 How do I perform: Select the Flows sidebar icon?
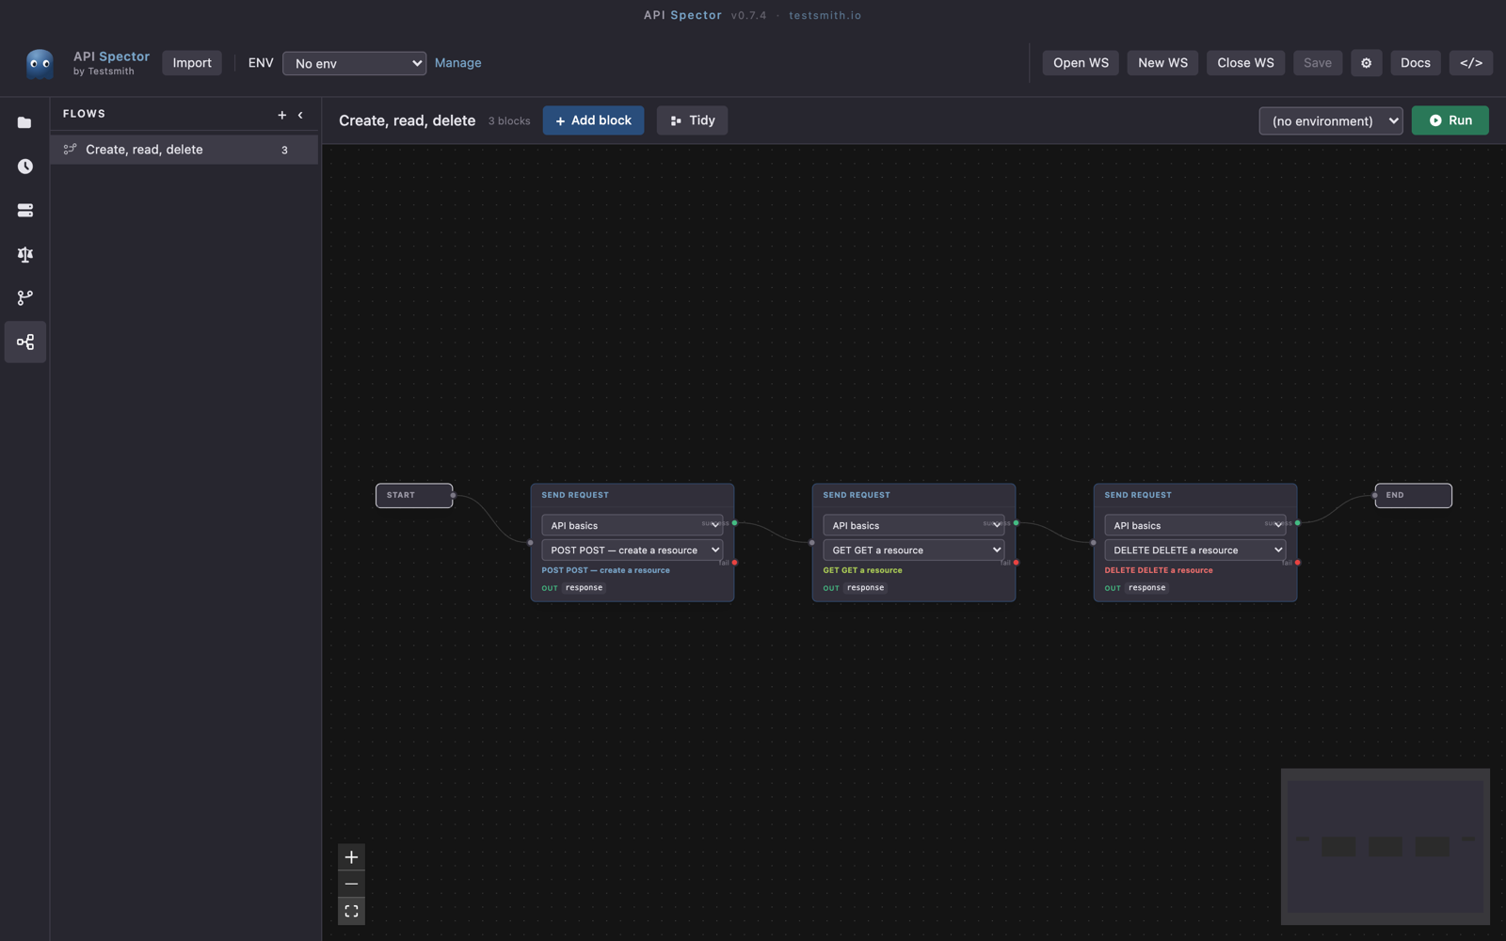tap(24, 343)
